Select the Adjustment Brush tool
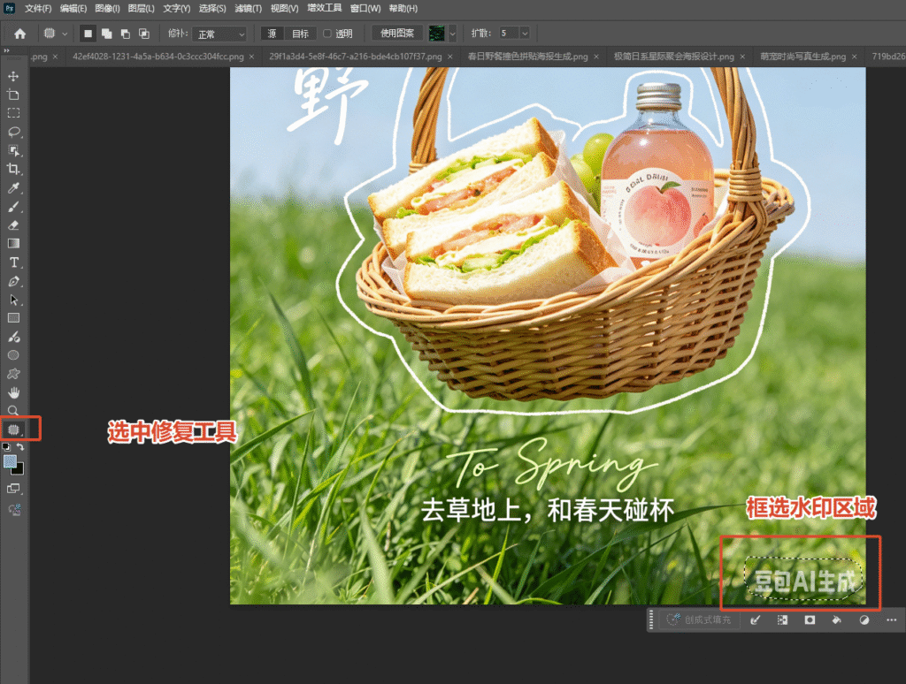 pyautogui.click(x=13, y=337)
